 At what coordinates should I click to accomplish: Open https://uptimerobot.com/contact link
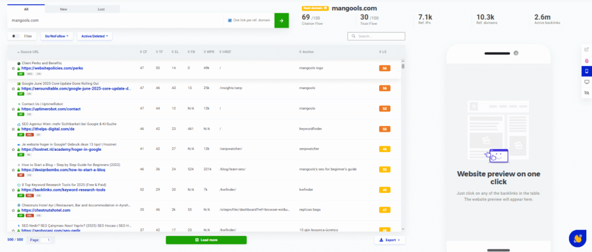pyautogui.click(x=51, y=109)
